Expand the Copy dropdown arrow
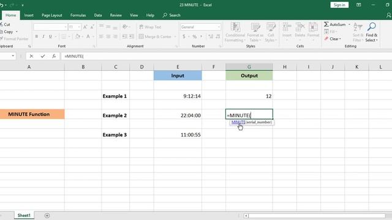392x220 pixels. 17,32
